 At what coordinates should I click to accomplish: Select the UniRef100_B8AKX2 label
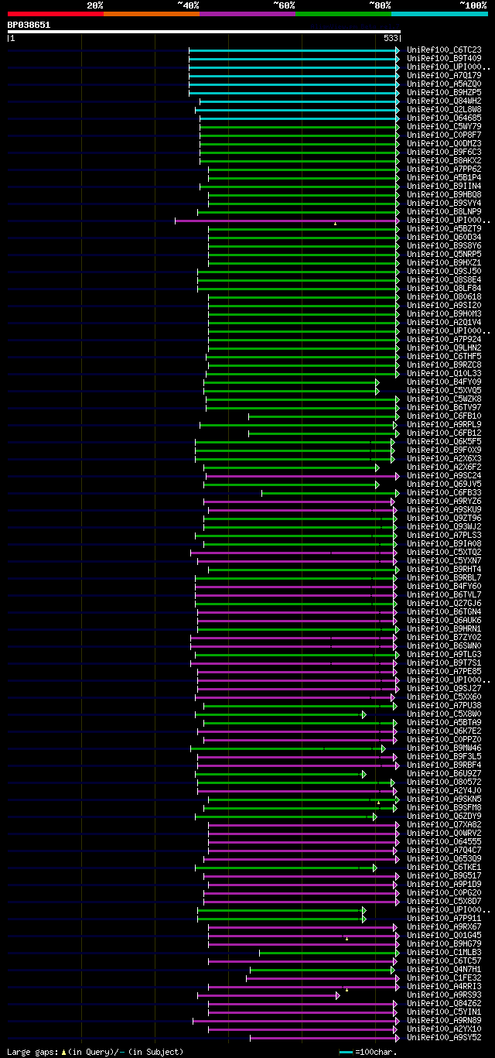pyautogui.click(x=444, y=161)
